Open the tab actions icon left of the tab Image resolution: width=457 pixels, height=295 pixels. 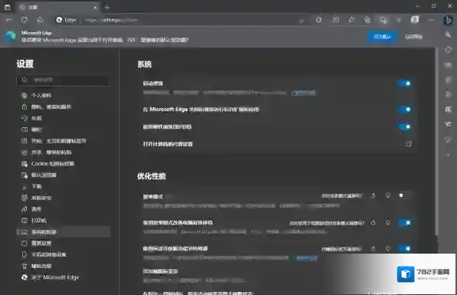click(8, 7)
